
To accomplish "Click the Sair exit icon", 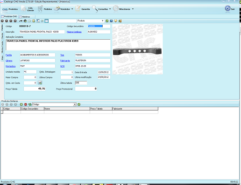I will click(x=227, y=8).
